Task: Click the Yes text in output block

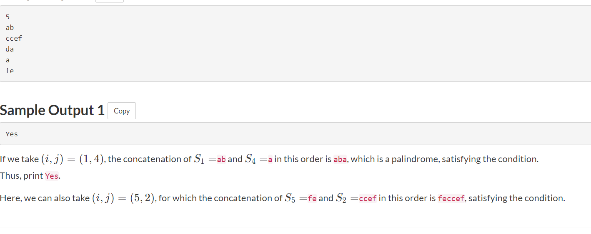Action: [12, 134]
